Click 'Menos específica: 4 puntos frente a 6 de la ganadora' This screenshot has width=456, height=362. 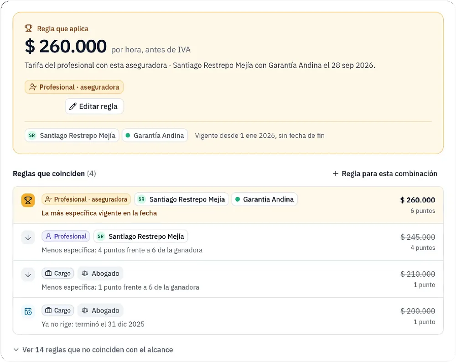122,250
